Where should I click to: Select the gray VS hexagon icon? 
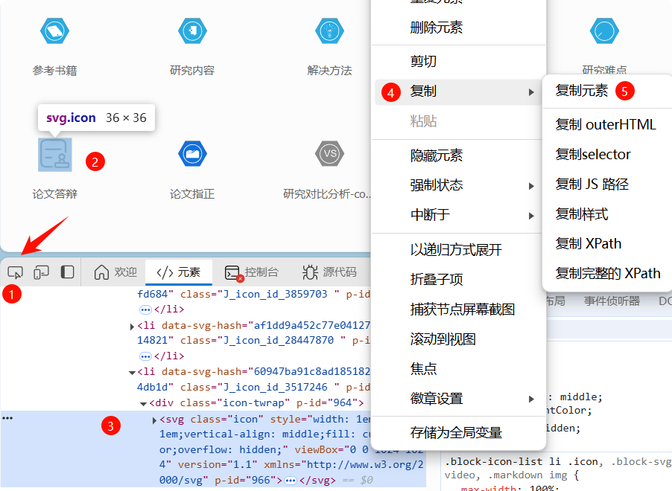[329, 154]
